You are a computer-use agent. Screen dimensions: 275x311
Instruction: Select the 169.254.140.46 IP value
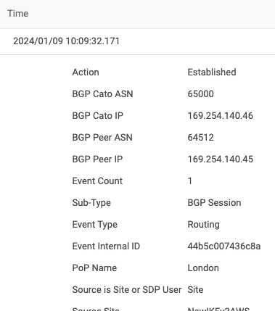point(221,116)
